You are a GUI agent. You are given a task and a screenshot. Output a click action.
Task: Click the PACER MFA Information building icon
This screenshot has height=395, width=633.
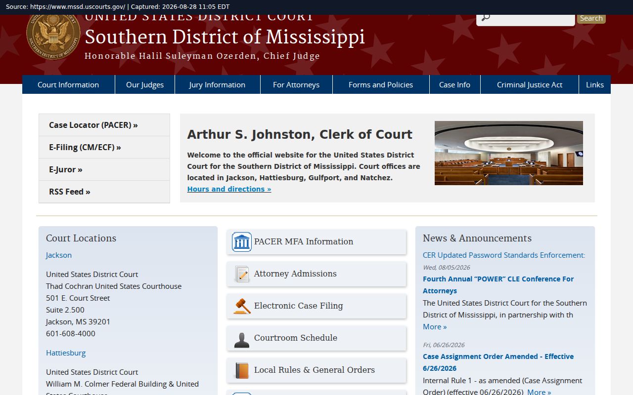click(242, 242)
